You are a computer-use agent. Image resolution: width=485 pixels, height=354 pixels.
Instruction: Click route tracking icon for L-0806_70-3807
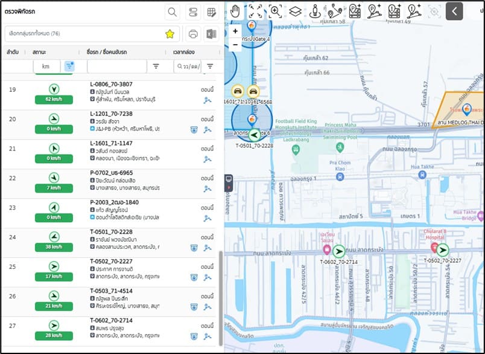pyautogui.click(x=208, y=100)
